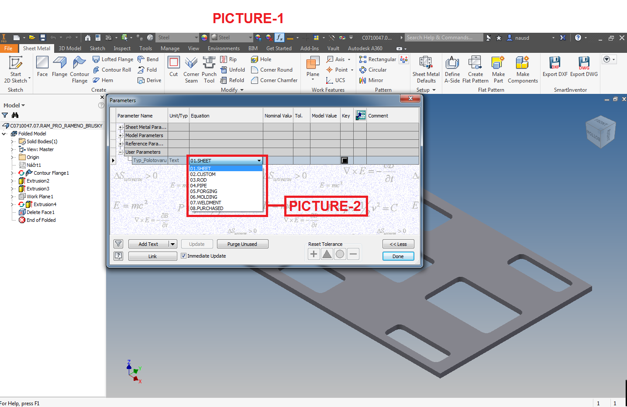Toggle the parameter filter funnel icon
This screenshot has width=627, height=407.
118,244
